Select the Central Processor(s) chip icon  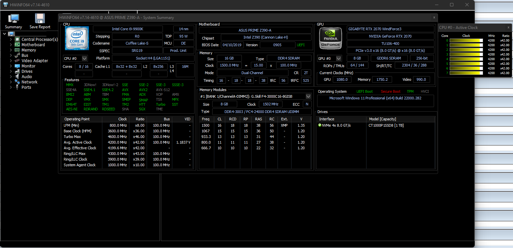(17, 39)
